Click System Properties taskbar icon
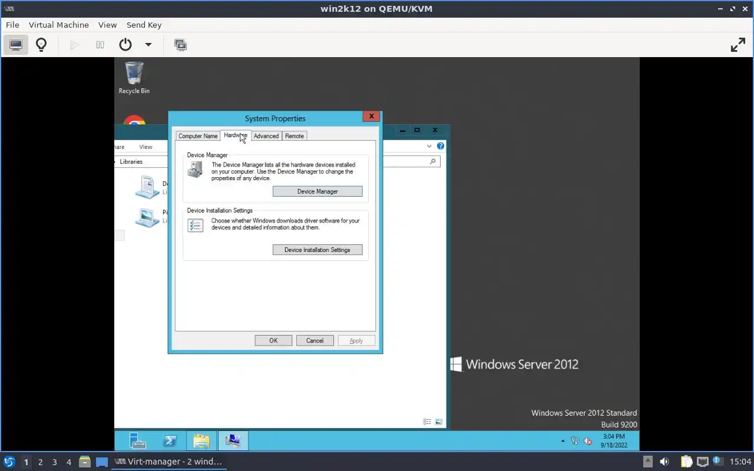Viewport: 754px width, 471px height. coord(233,440)
